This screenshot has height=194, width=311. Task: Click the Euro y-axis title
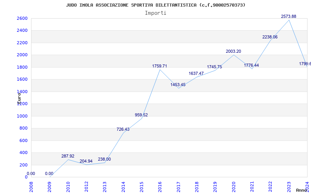[x=19, y=98]
